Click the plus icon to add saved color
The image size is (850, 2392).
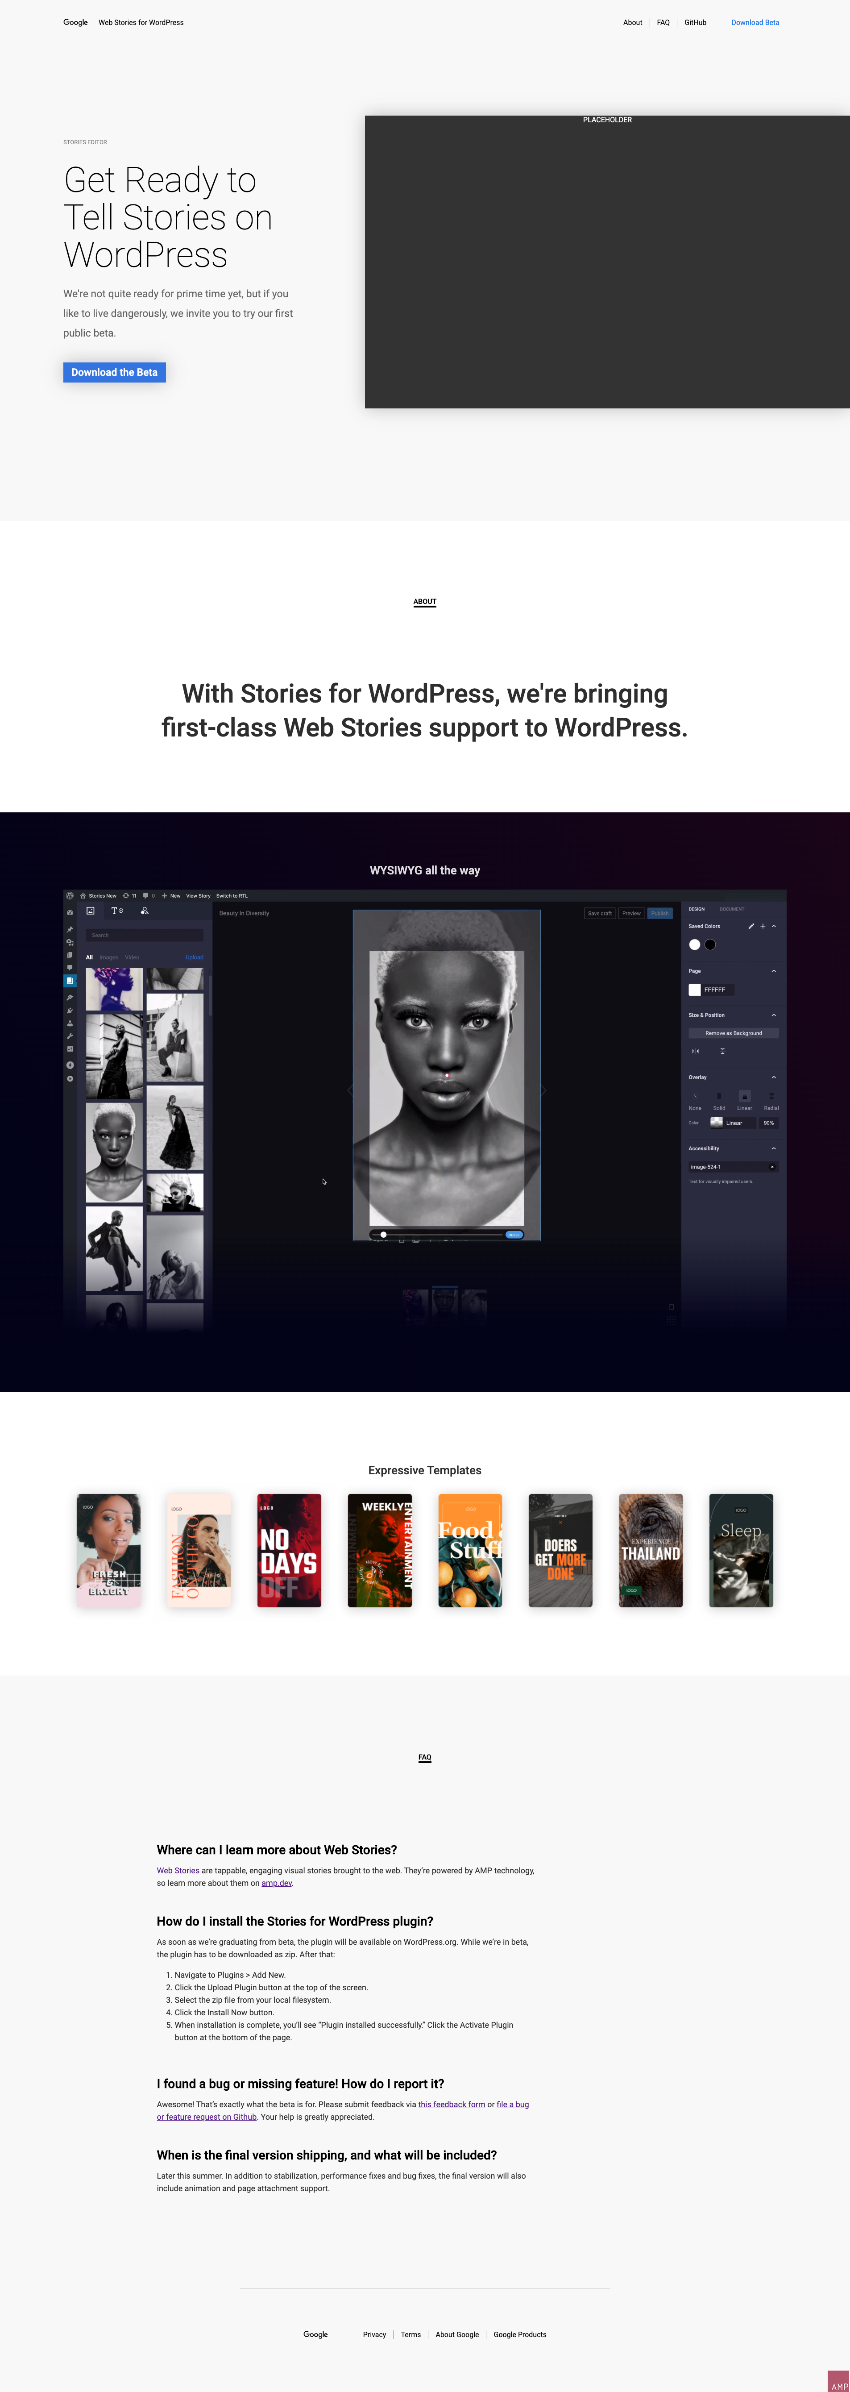763,927
